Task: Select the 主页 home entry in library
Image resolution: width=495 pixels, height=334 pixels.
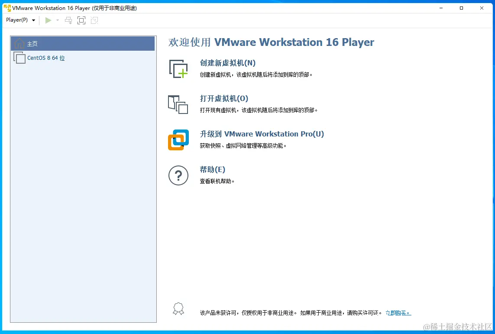Action: [83, 44]
